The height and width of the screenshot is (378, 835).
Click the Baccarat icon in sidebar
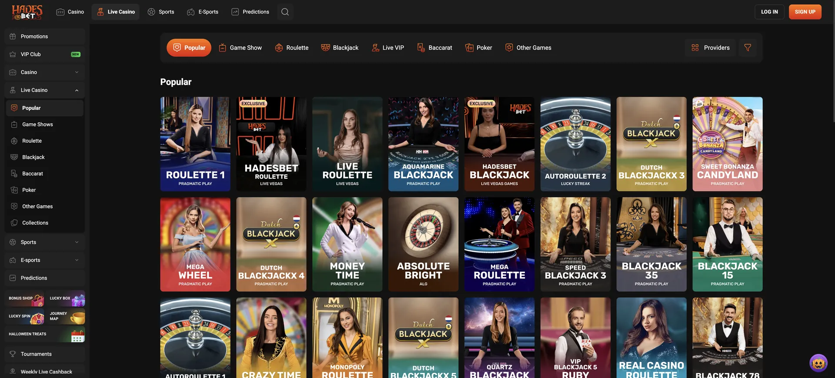click(x=14, y=174)
